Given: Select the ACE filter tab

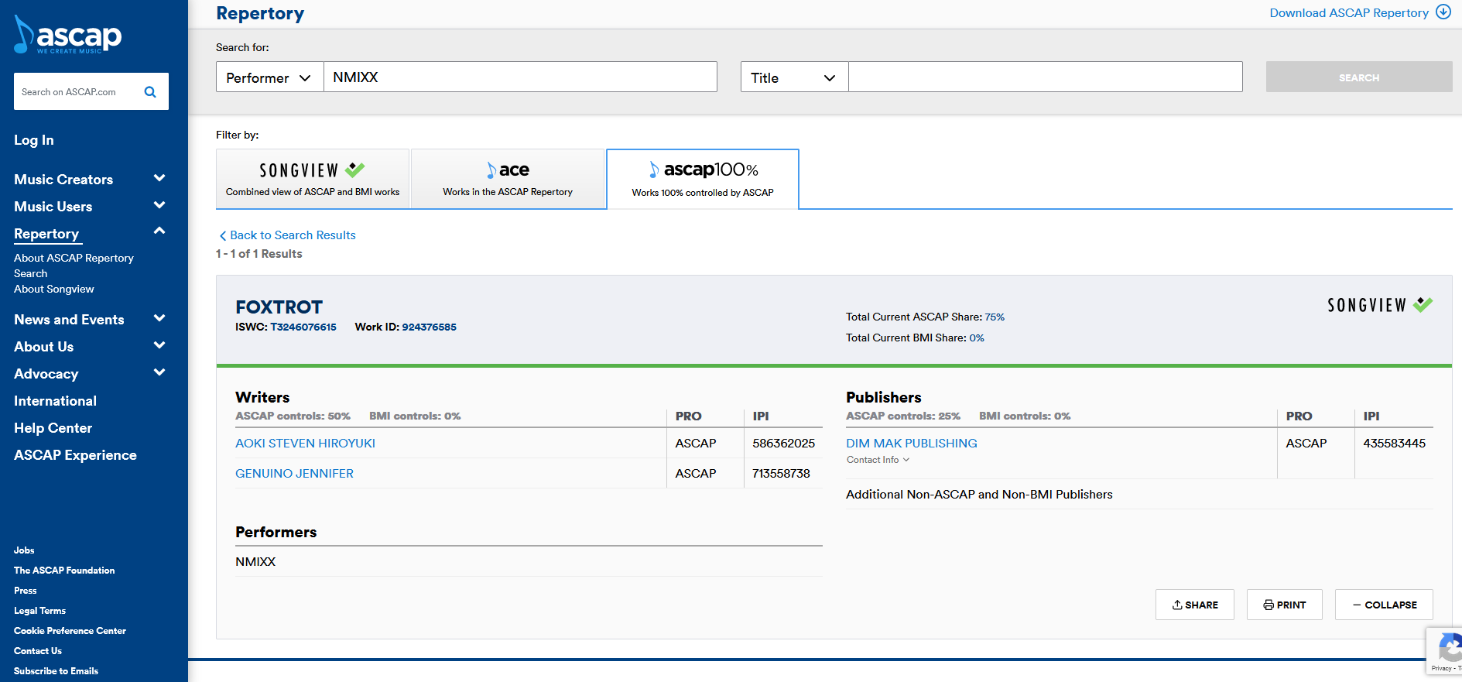Looking at the screenshot, I should (x=508, y=179).
